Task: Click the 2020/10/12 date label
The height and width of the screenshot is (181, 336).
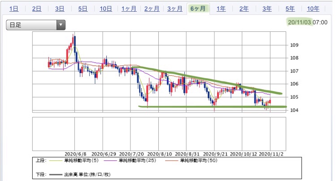Action: (x=243, y=154)
